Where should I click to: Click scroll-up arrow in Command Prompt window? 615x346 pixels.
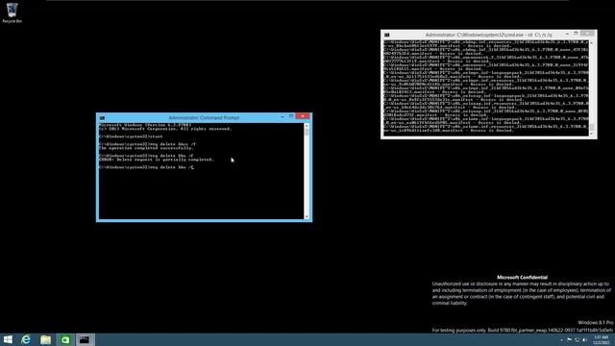coord(307,126)
